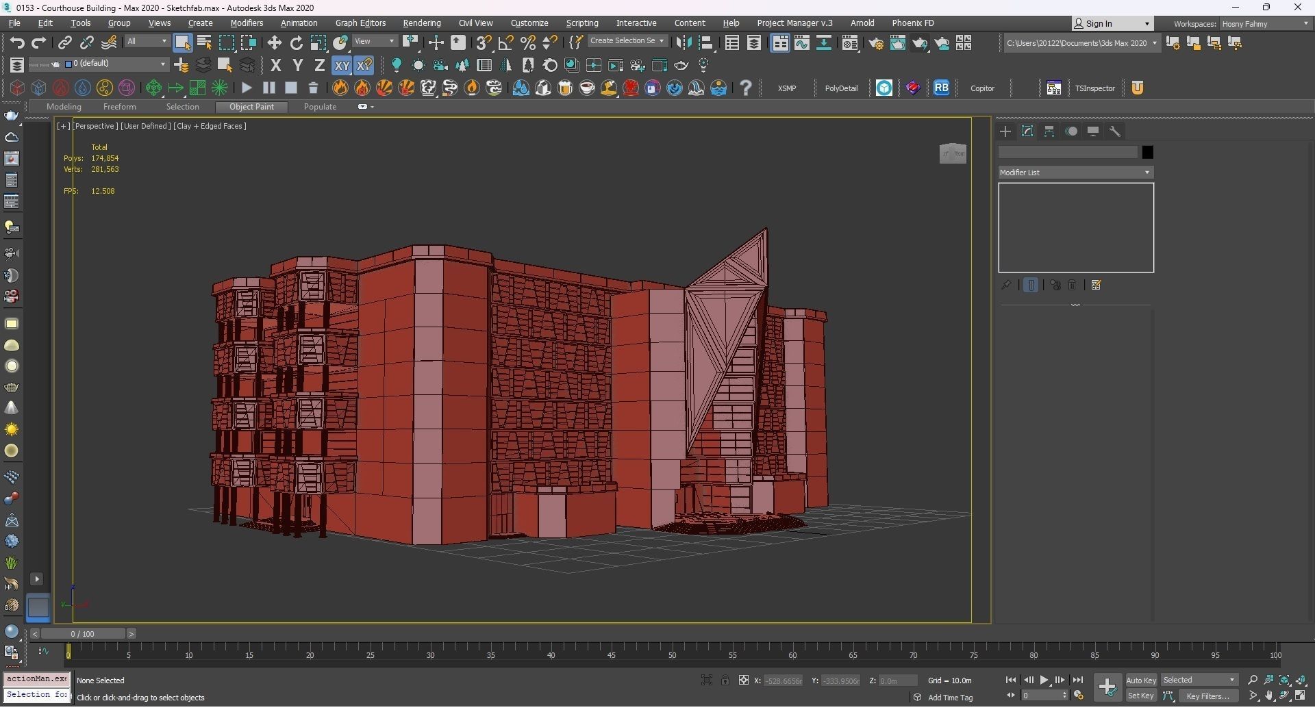
Task: Toggle Set Key mode
Action: [x=1141, y=696]
